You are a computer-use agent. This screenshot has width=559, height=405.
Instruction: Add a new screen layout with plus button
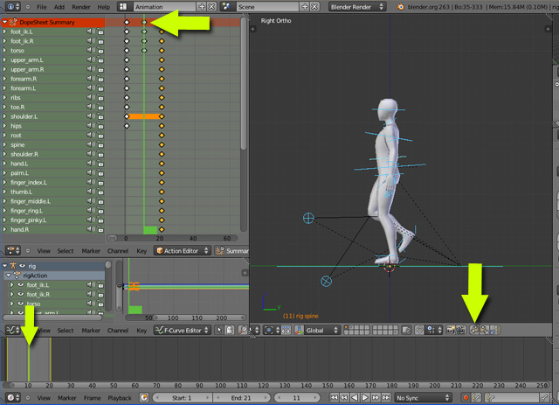click(202, 6)
